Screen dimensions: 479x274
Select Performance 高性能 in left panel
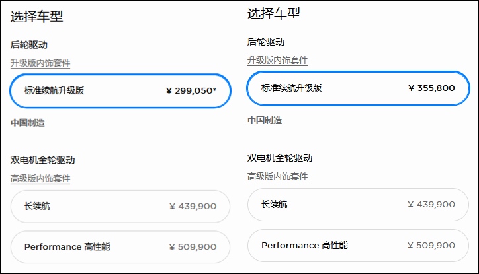(120, 247)
